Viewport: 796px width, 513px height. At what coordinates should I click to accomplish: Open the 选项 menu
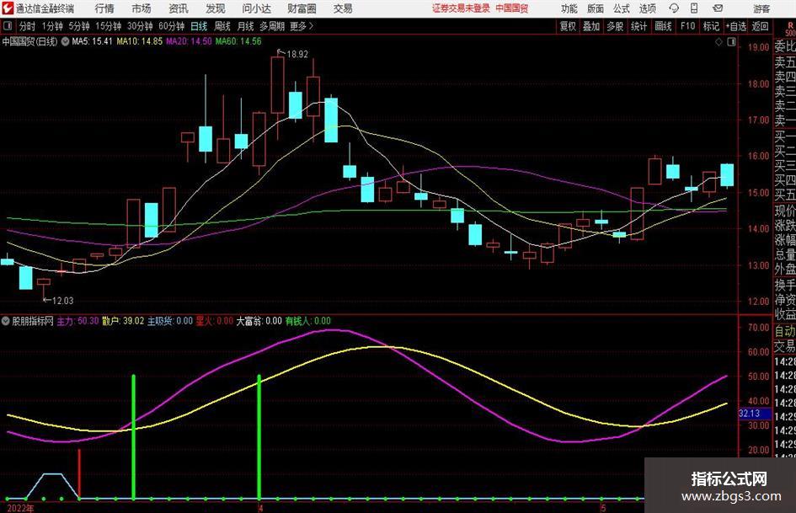pos(647,8)
